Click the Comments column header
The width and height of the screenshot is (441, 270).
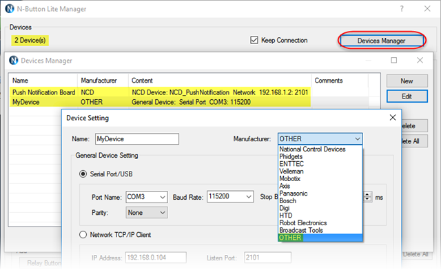[340, 81]
